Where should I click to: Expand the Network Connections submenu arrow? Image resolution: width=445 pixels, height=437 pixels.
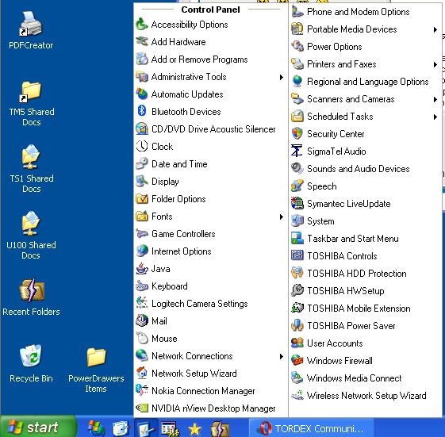tap(282, 356)
